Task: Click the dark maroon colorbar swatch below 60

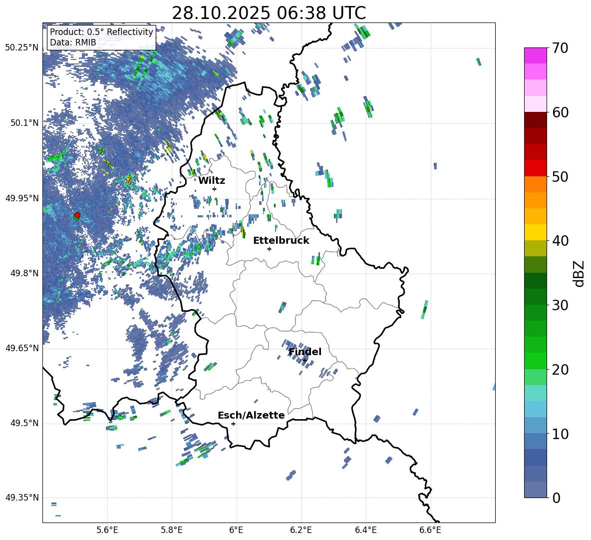Action: click(x=536, y=120)
